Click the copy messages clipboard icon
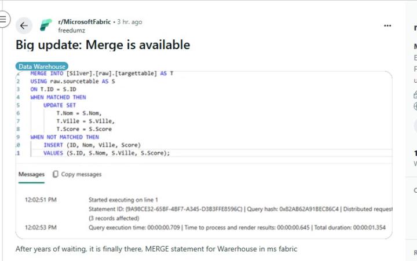 point(56,174)
